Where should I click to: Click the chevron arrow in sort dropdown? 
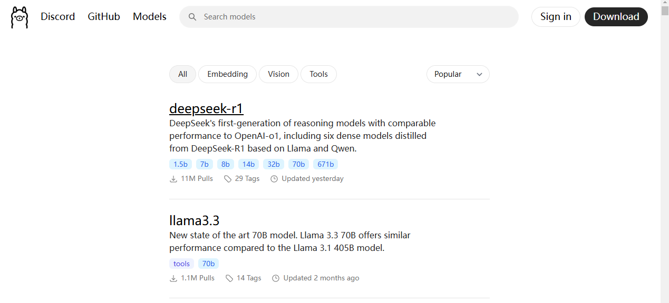tap(479, 75)
